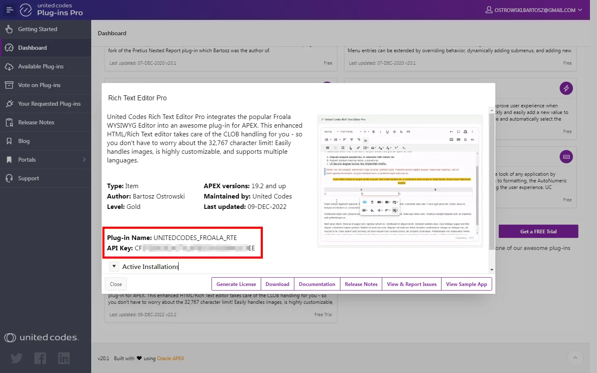Go to Available Plug-ins page
This screenshot has width=597, height=373.
pos(41,66)
